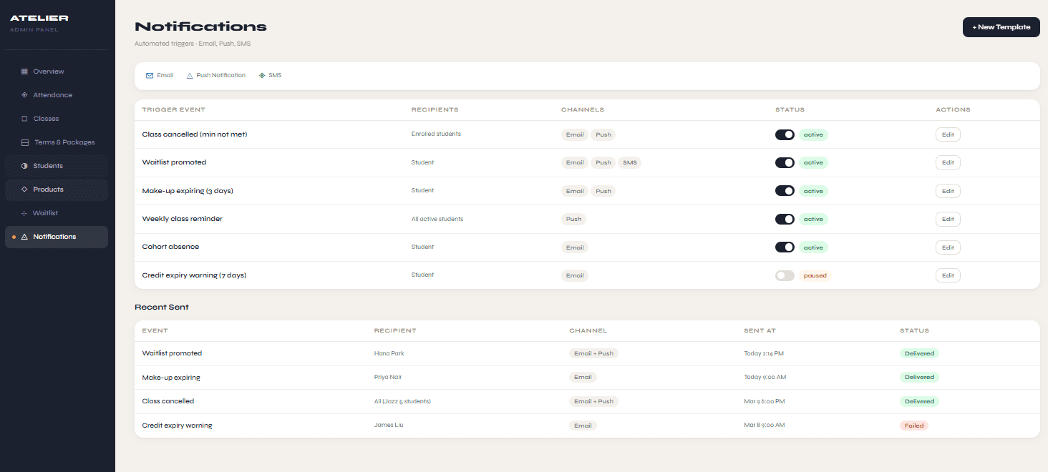Click 'Credit expiry warning' in Recent Sent
Screen dimensions: 1048x472
point(178,426)
